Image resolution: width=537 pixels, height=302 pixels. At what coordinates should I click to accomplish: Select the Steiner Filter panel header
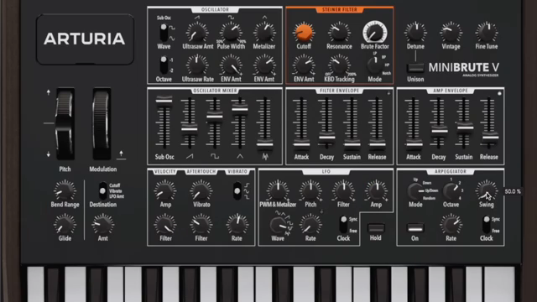pos(339,9)
